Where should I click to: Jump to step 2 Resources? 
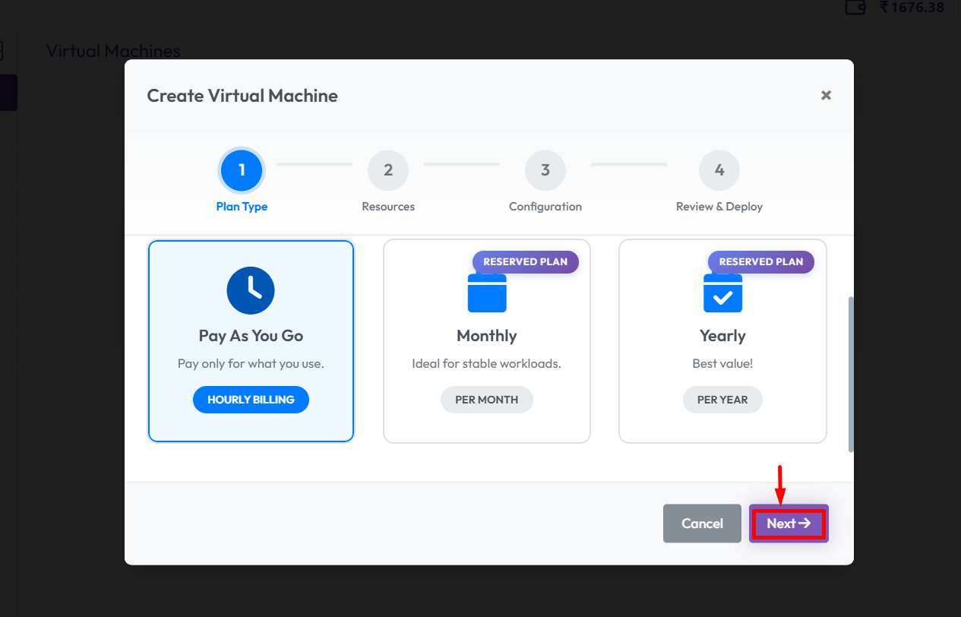[388, 170]
